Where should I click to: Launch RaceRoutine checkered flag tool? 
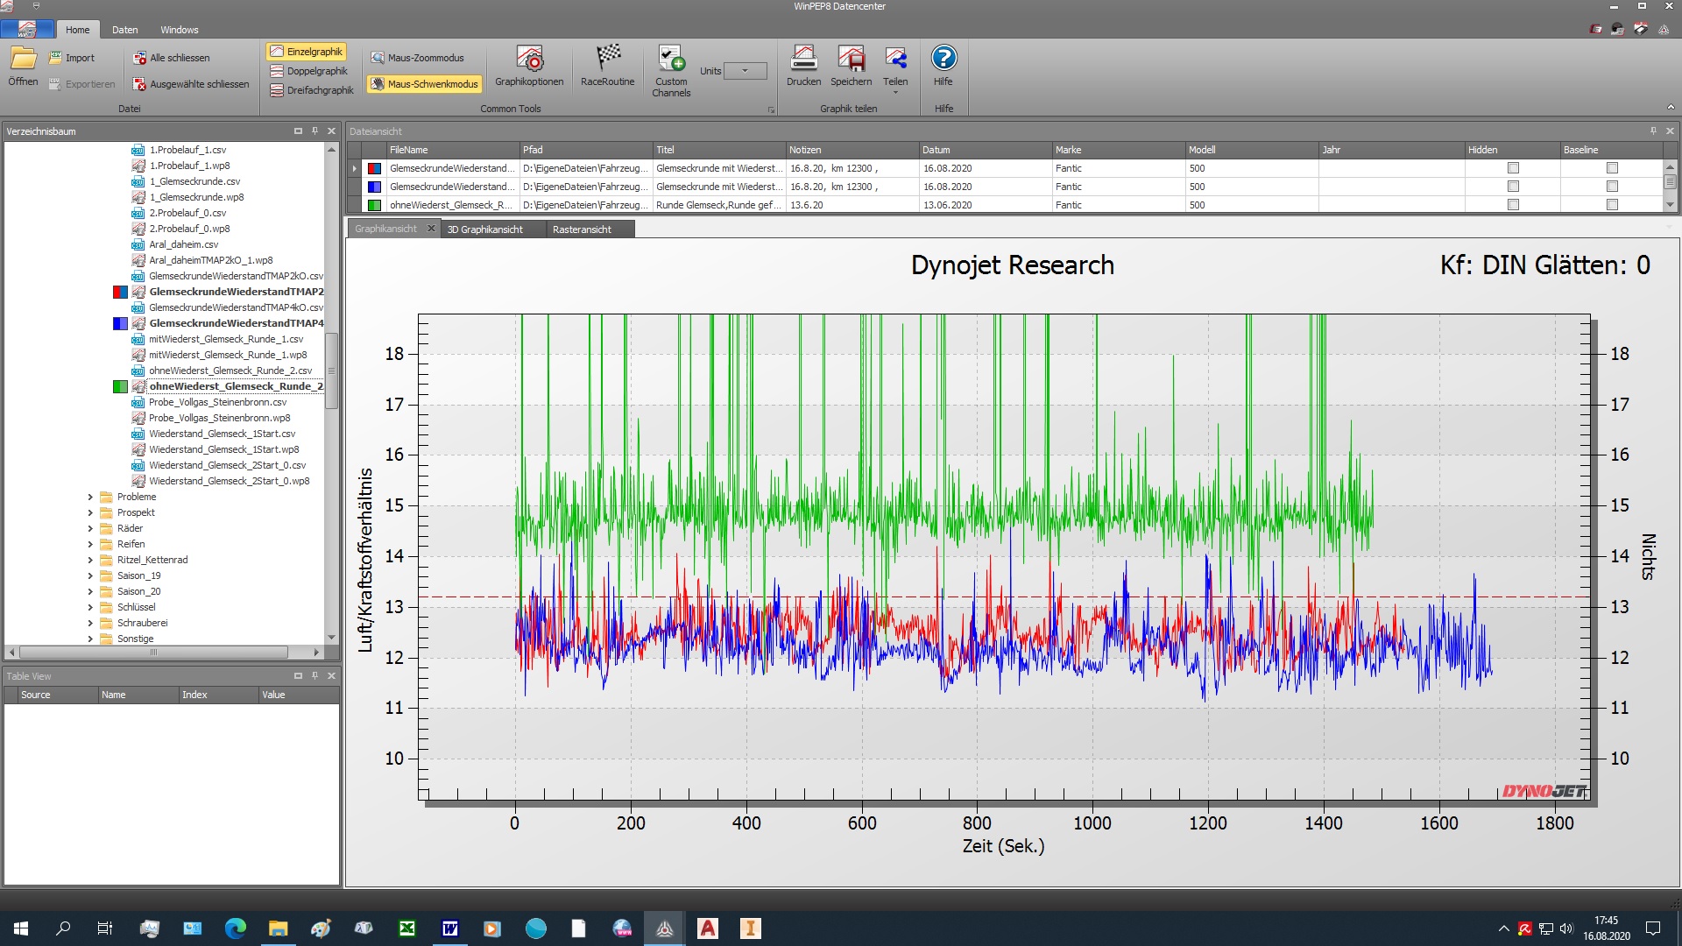[607, 60]
